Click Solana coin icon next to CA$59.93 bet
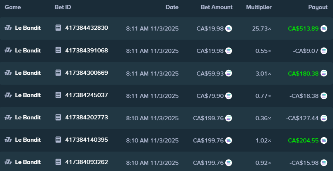 point(229,74)
